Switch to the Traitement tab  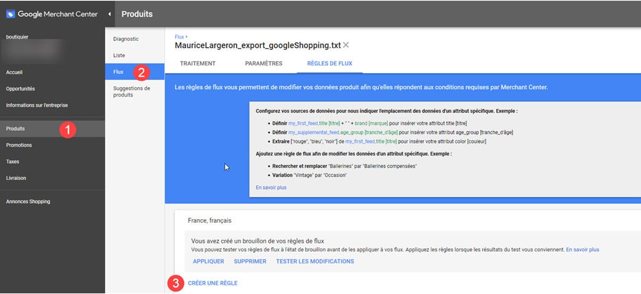197,63
